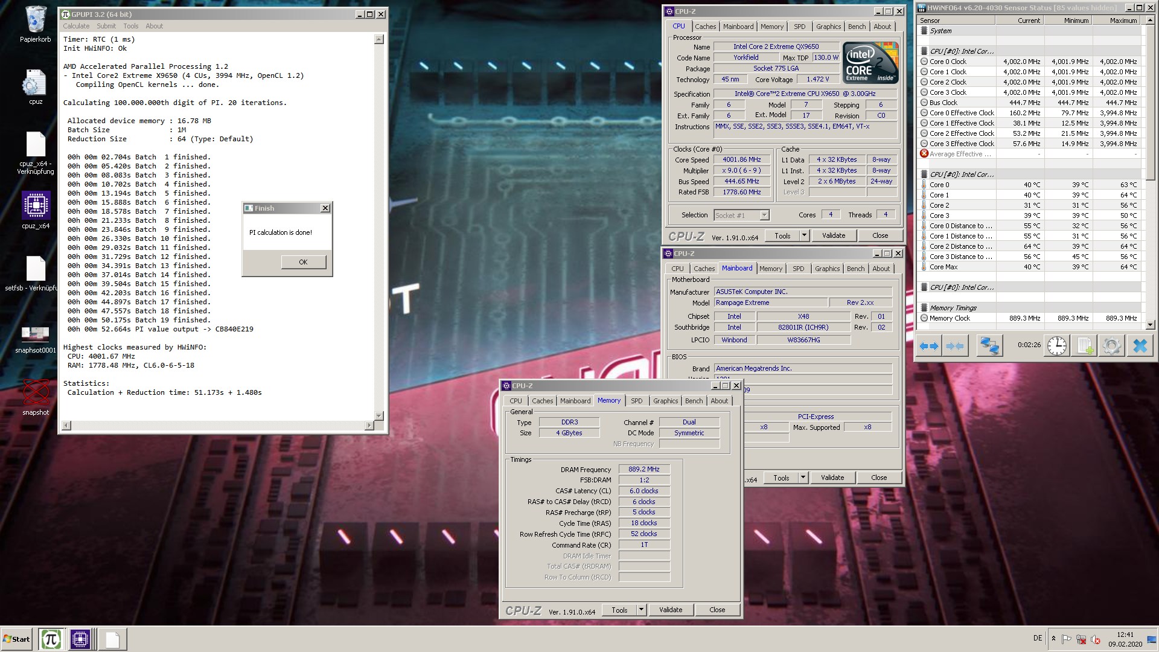Screen dimensions: 1159x652
Task: Switch to Graphics tab in Memory CPU-Z window
Action: (665, 401)
